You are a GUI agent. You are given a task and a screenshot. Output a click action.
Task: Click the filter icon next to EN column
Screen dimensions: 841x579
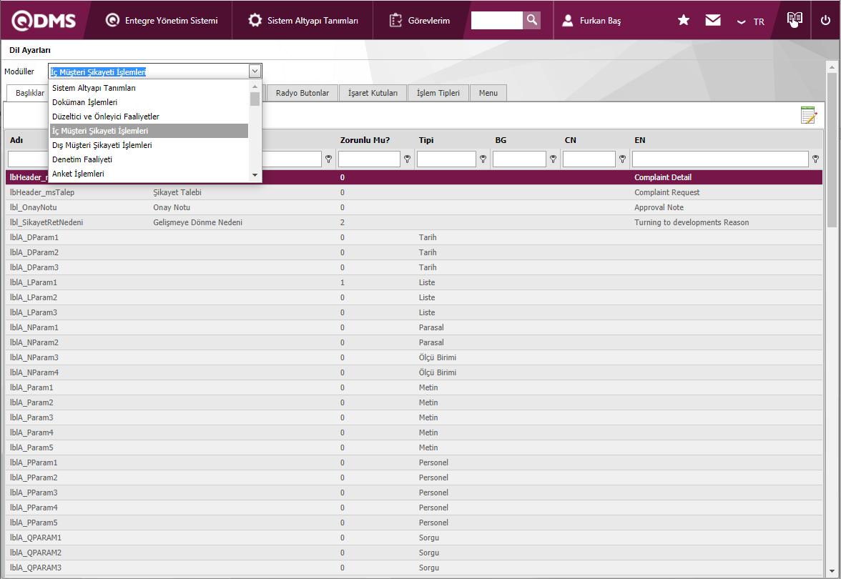(x=815, y=159)
